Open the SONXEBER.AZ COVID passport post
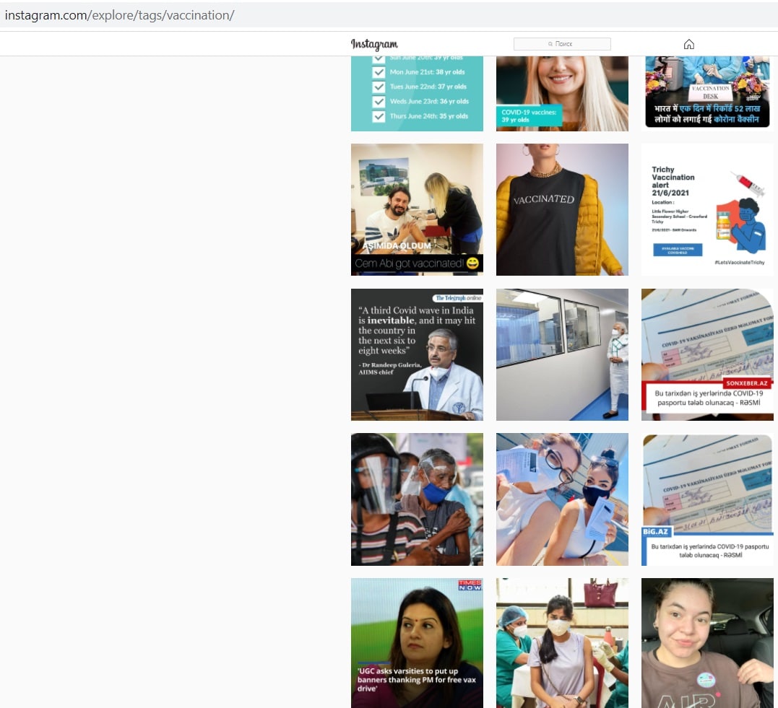778x708 pixels. 707,354
